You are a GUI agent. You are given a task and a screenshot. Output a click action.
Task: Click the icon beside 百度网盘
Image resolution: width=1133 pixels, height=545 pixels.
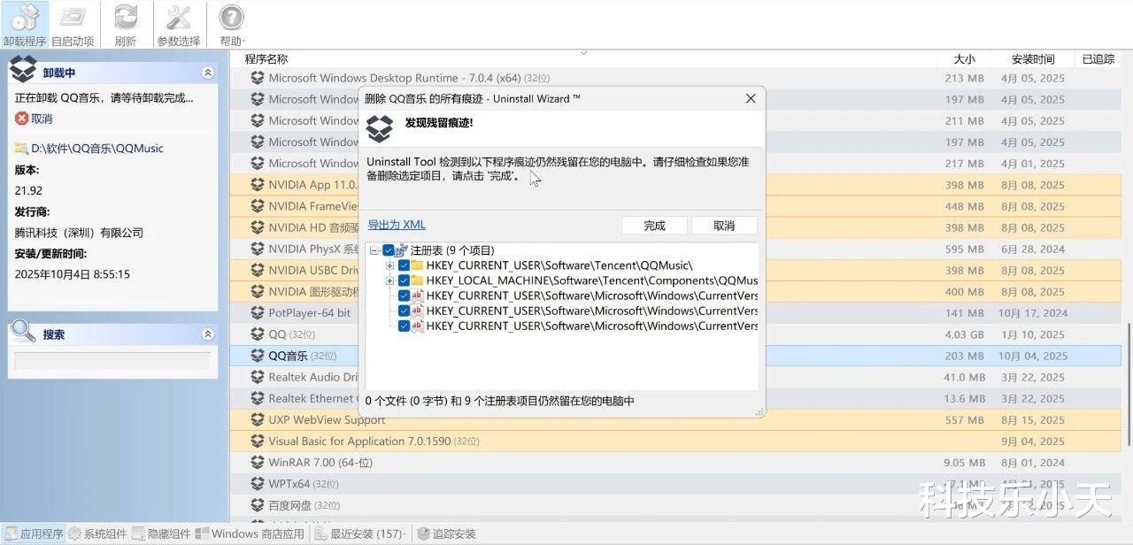tap(258, 505)
